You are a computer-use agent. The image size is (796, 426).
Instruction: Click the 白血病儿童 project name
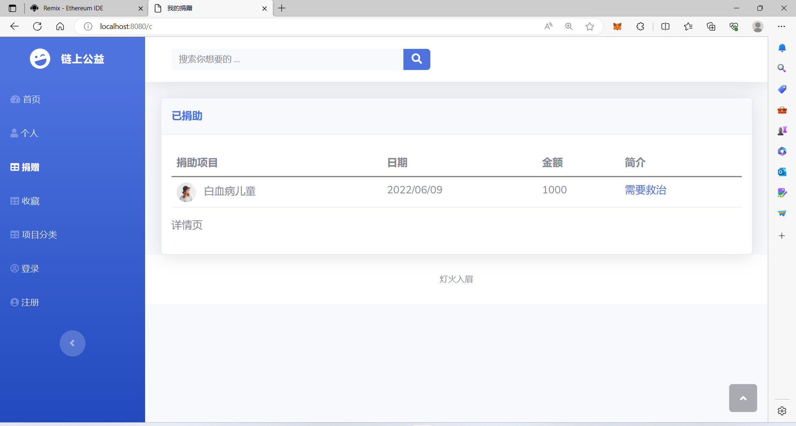[230, 191]
